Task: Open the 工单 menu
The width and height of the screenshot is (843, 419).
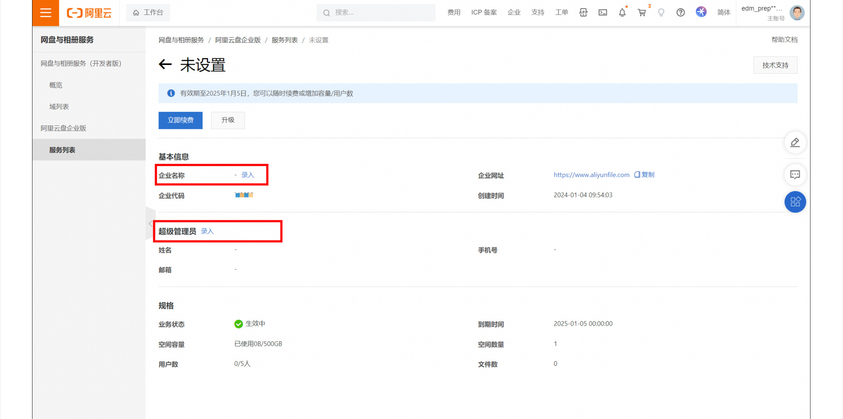Action: [562, 13]
